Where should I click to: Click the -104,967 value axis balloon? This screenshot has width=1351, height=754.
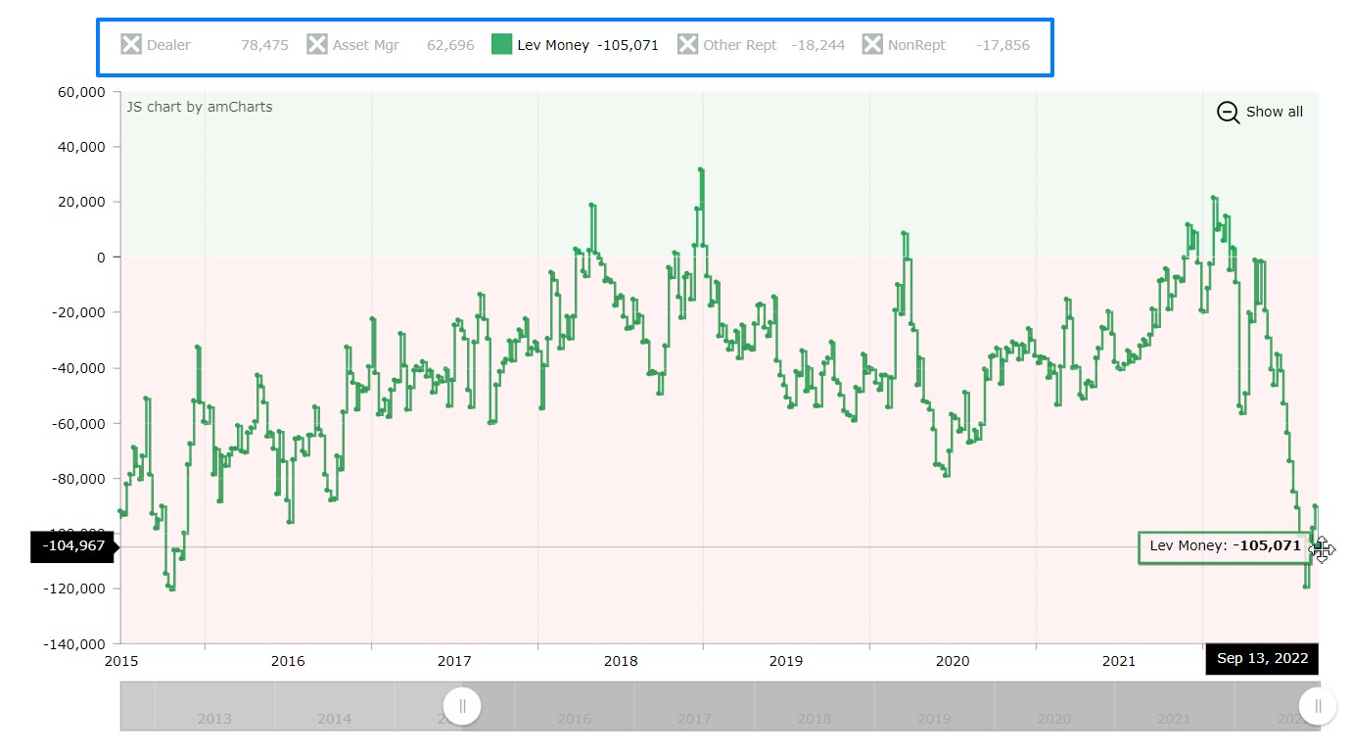[x=73, y=546]
